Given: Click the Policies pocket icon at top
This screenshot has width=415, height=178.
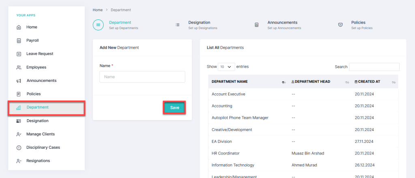Looking at the screenshot, I should 340,25.
